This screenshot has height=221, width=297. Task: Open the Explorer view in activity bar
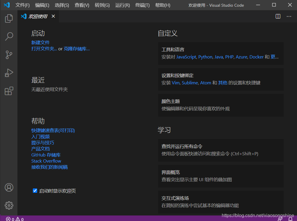point(9,18)
